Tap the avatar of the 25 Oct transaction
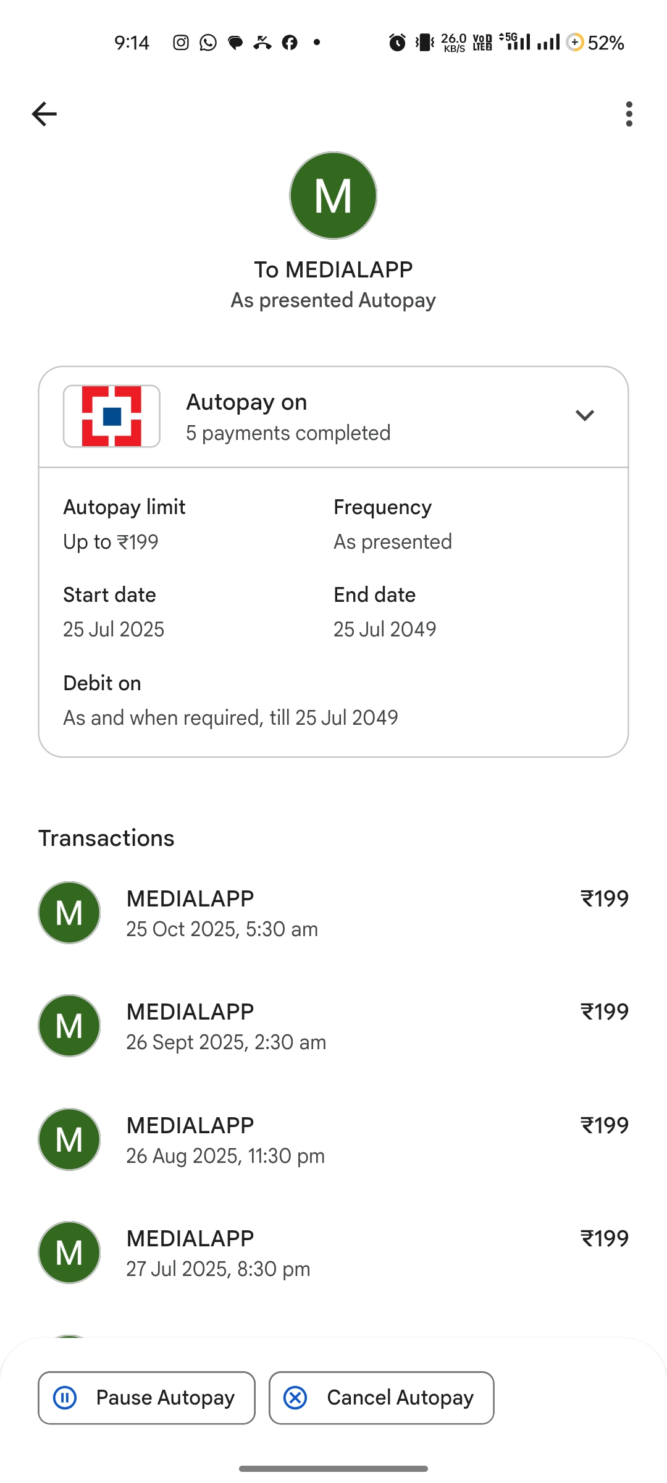This screenshot has width=667, height=1483. (69, 913)
